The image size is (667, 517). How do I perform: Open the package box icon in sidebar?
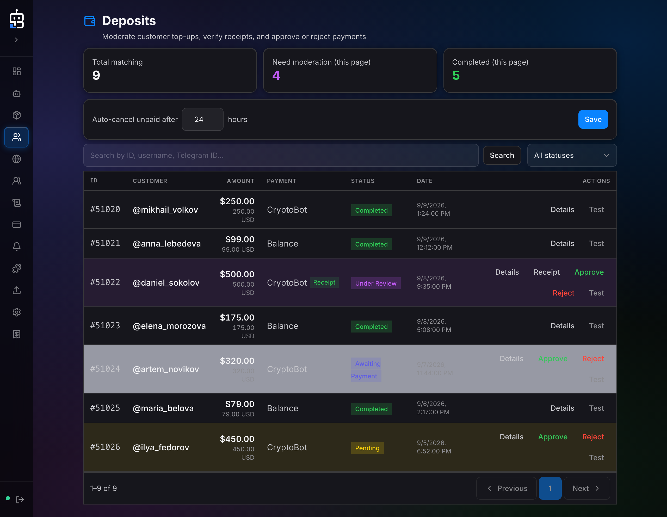pos(16,115)
